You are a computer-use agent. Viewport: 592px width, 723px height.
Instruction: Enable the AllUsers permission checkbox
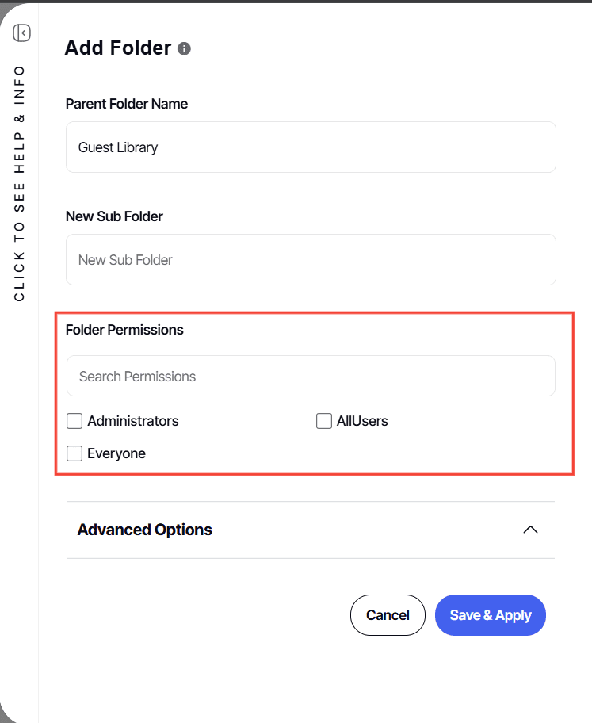click(323, 421)
